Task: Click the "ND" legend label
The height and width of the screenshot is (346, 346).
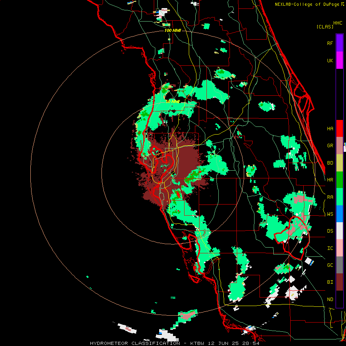Action: 330,299
